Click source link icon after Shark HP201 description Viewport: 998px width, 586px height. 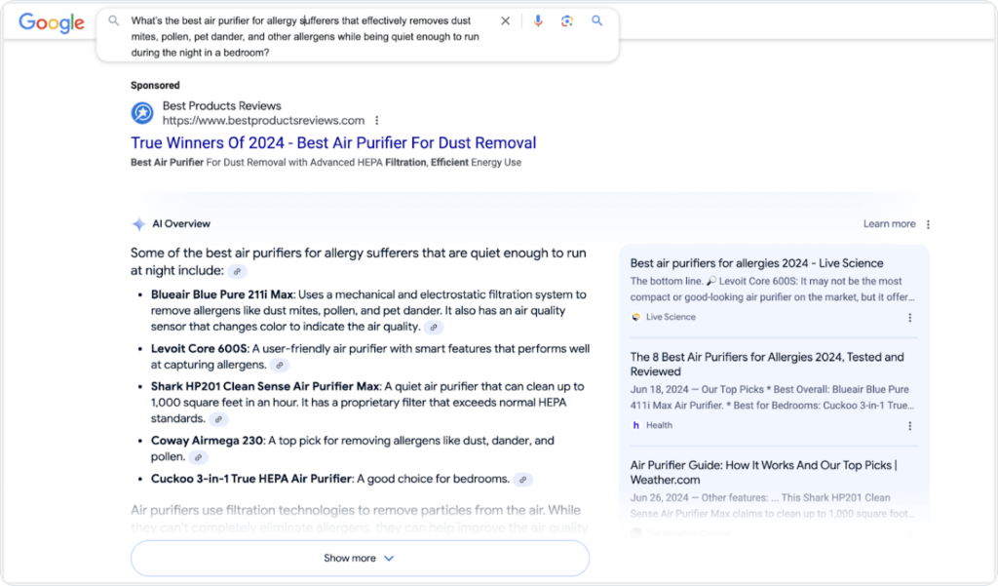pyautogui.click(x=219, y=419)
